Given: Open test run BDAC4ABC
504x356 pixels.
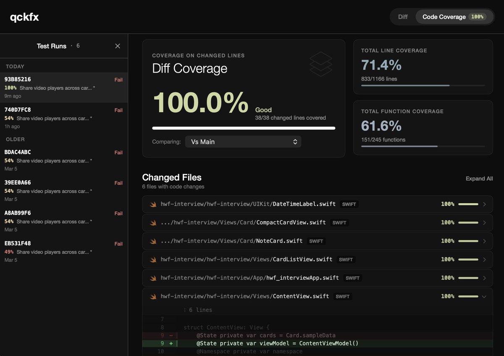Looking at the screenshot, I should [x=64, y=160].
